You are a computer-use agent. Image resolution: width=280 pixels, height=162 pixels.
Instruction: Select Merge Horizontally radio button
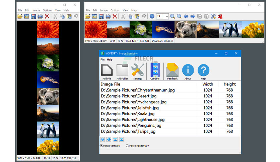coord(127,146)
